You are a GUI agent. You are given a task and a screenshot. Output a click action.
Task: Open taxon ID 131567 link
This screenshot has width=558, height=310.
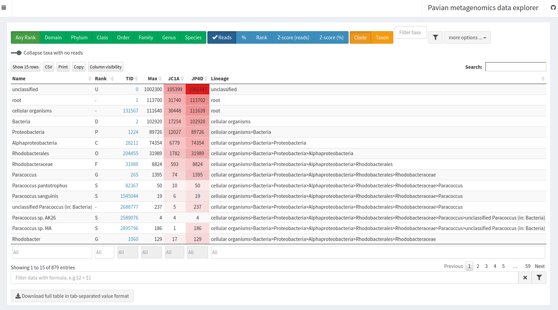(x=130, y=111)
